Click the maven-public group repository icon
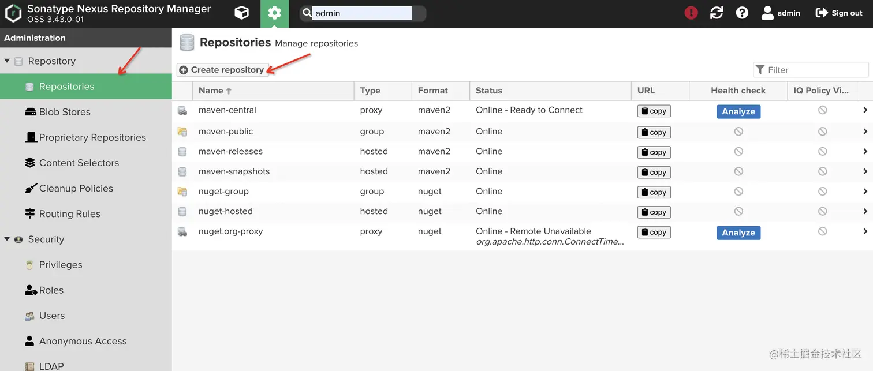 (x=182, y=132)
